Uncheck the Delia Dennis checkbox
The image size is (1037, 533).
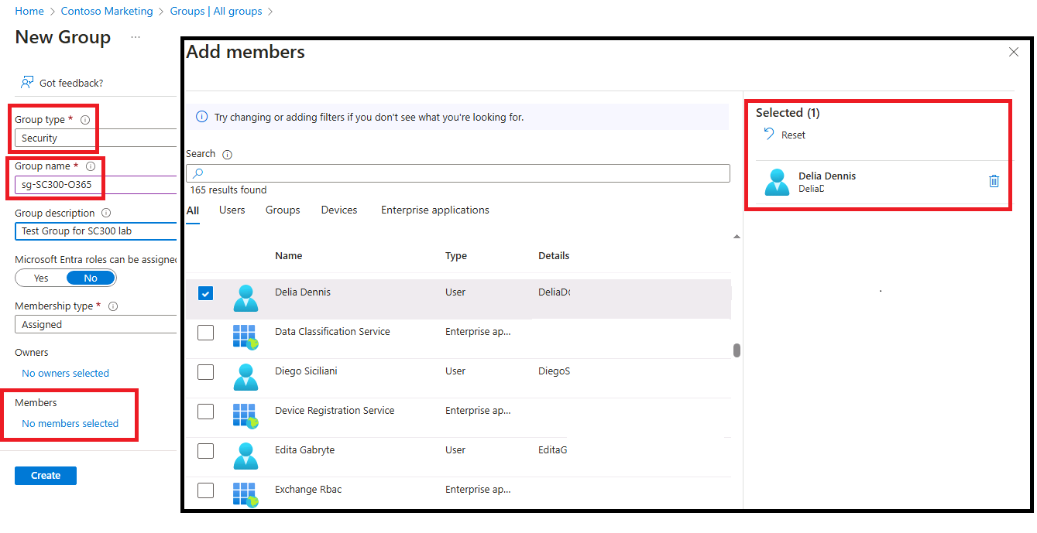[x=205, y=292]
